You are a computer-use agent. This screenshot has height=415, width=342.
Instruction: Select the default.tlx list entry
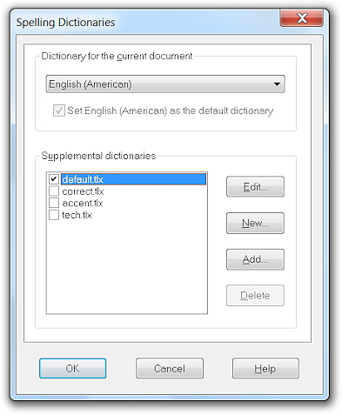tap(133, 179)
